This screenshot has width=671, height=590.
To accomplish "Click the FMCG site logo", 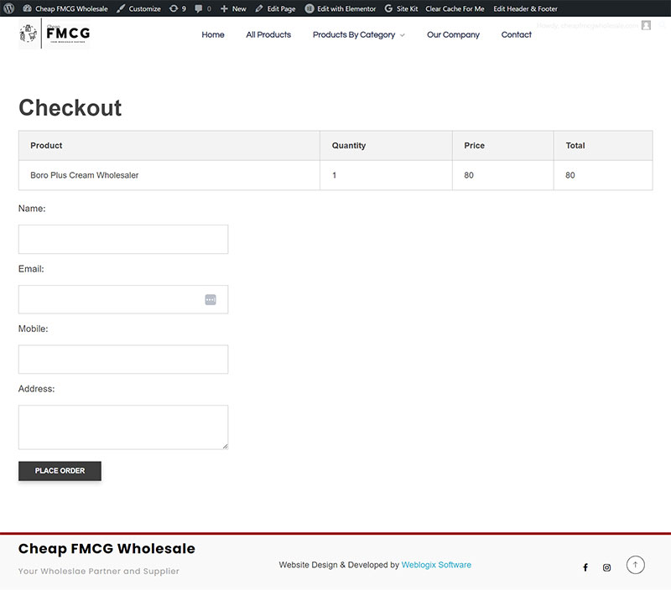I will [55, 34].
